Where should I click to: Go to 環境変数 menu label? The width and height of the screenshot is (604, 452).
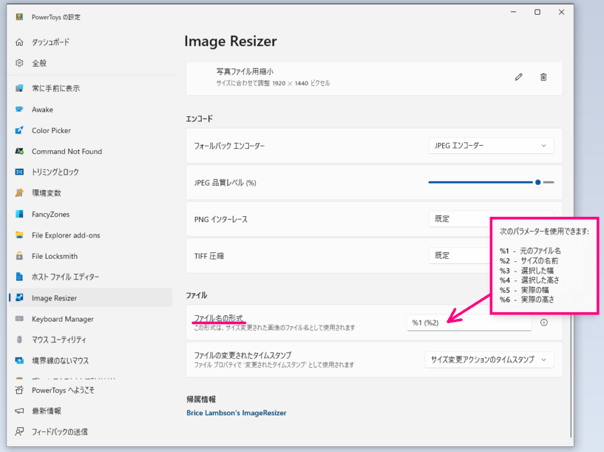pos(47,193)
